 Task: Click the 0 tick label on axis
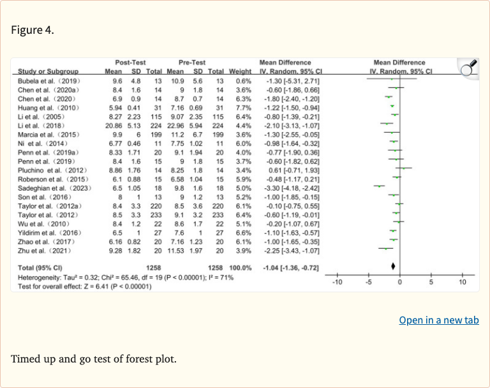(400, 282)
